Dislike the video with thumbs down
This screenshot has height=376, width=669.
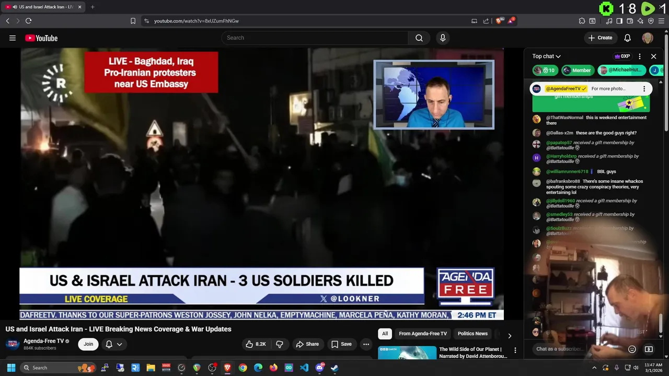[x=280, y=344]
